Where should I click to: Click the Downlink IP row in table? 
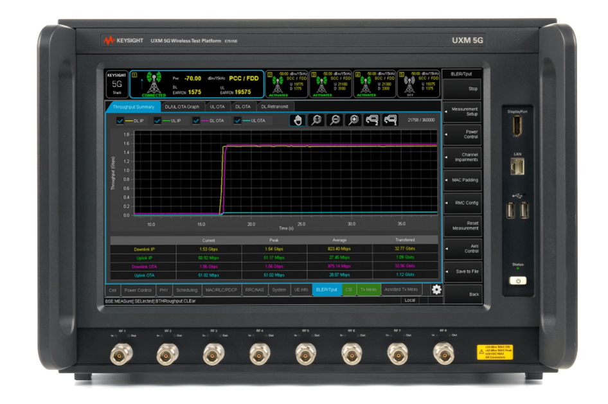(x=274, y=248)
